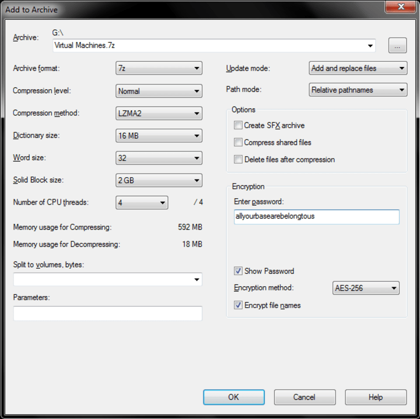
Task: Close the Add to Archive dialog
Action: [401, 6]
